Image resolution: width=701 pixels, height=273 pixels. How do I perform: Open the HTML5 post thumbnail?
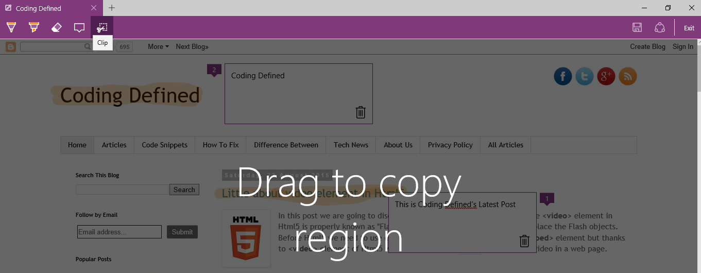point(246,238)
